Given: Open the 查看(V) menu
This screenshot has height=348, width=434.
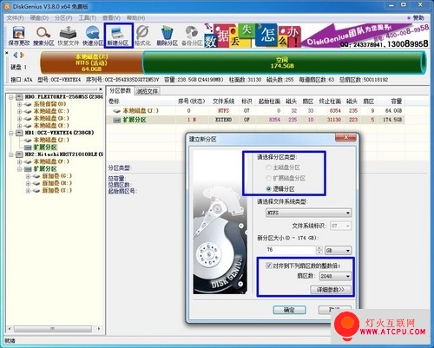Looking at the screenshot, I should [x=111, y=18].
